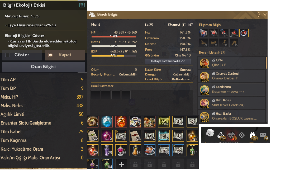Select the Önayak Darbesi skill entry
This screenshot has width=304, height=171.
[x=231, y=76]
